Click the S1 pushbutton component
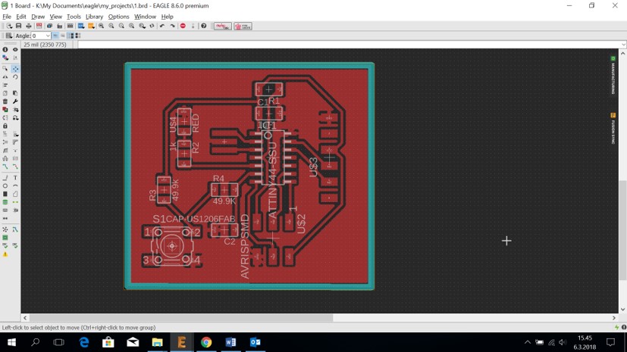This screenshot has height=352, width=627. tap(172, 246)
